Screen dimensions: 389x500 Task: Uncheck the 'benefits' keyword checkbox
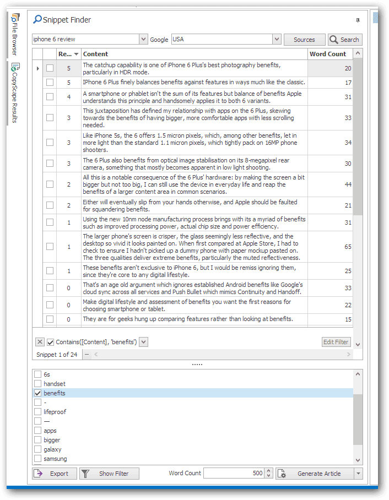tap(37, 393)
